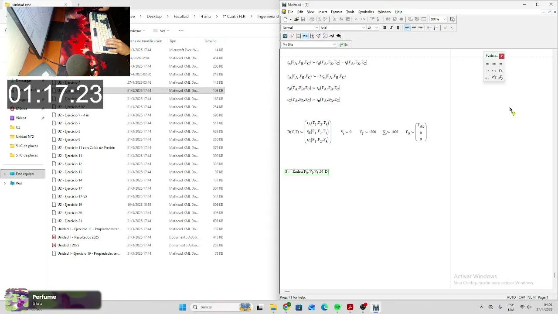Open a file with the Open folder icon
The image size is (558, 314).
point(296,19)
